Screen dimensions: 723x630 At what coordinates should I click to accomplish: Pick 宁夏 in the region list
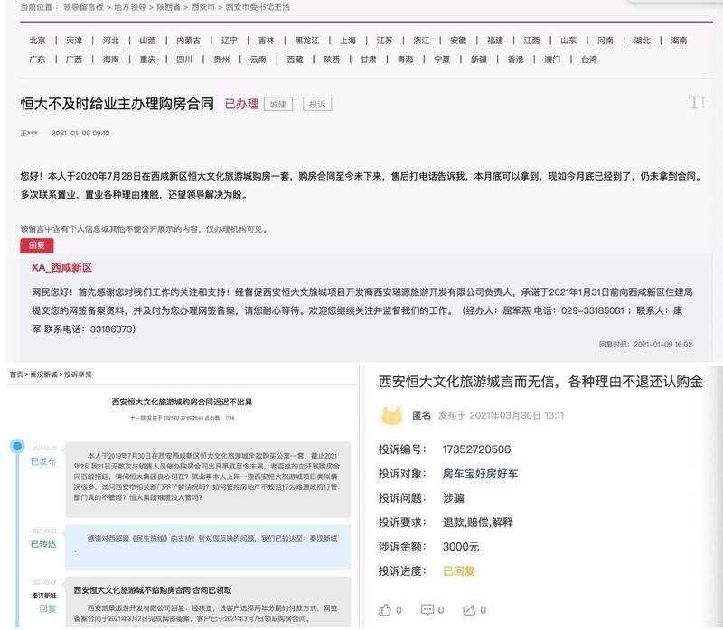point(442,60)
